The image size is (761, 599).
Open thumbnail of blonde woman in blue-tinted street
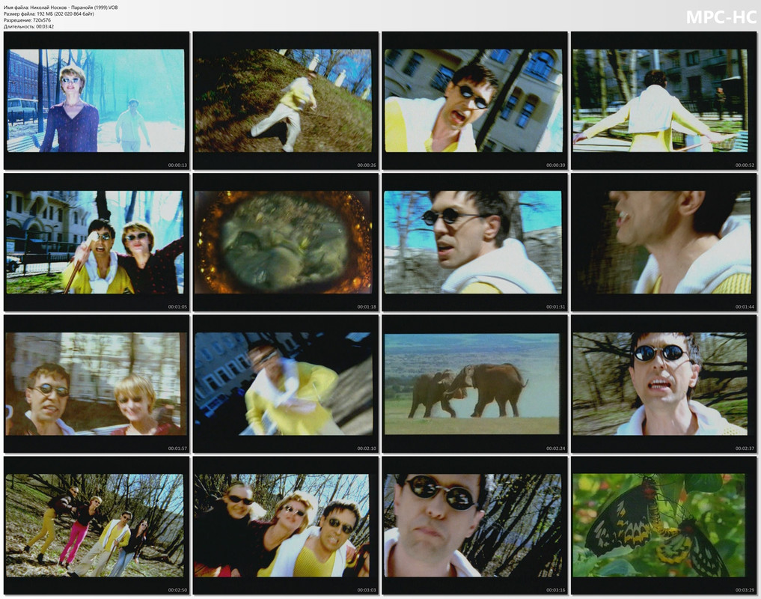(x=97, y=100)
